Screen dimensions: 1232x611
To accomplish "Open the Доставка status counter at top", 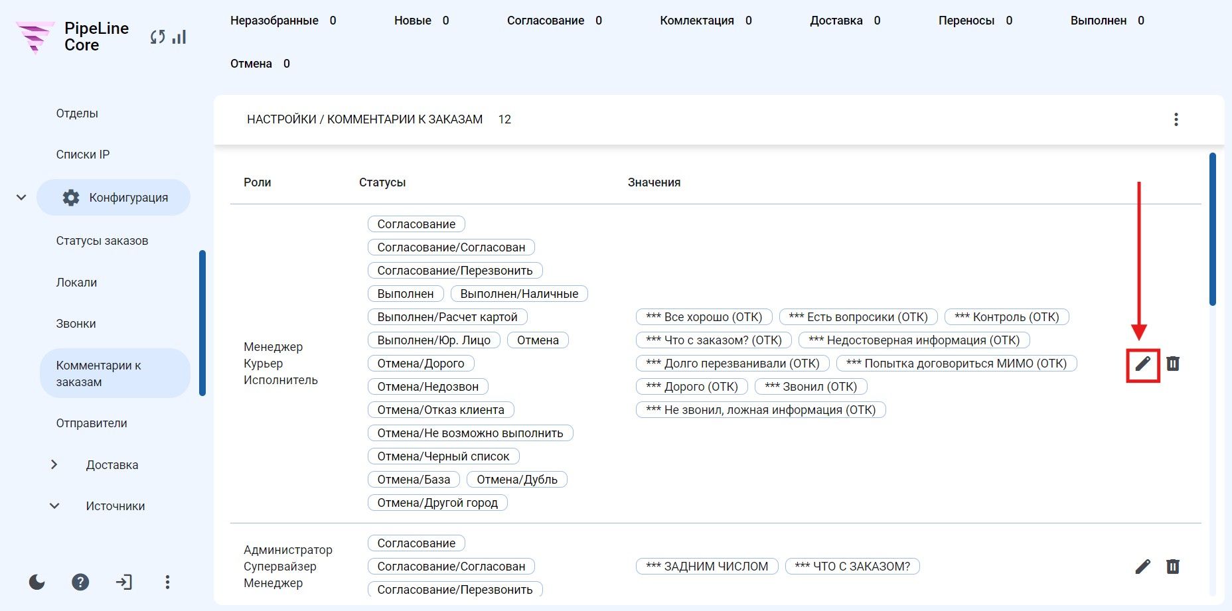I will click(845, 21).
